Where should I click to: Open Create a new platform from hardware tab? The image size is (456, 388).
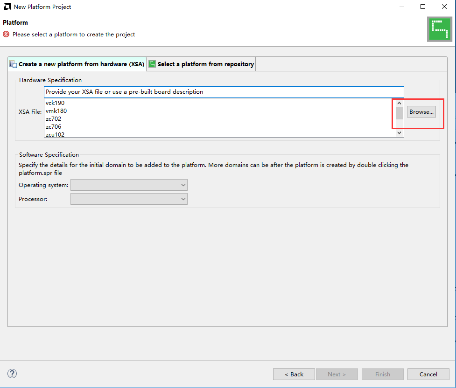(77, 64)
